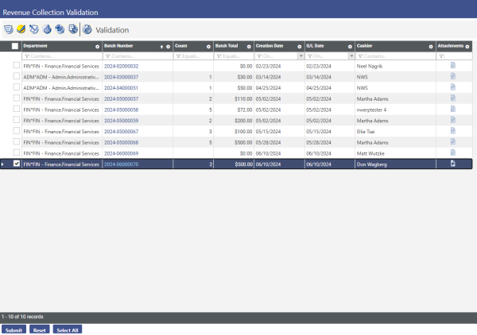Screen dimensions: 477x335
Task: Click the first blue funnel-shaped toolbar icon
Action: pyautogui.click(x=9, y=29)
